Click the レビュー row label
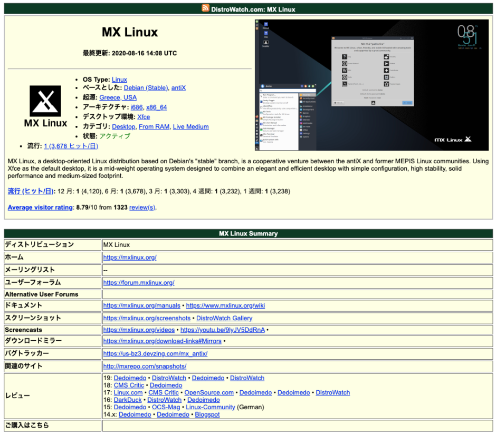 [x=17, y=396]
